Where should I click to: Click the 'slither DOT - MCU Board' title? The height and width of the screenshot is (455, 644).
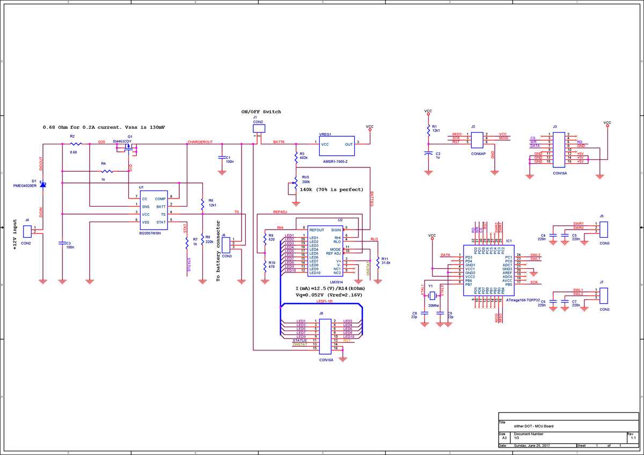(x=534, y=426)
